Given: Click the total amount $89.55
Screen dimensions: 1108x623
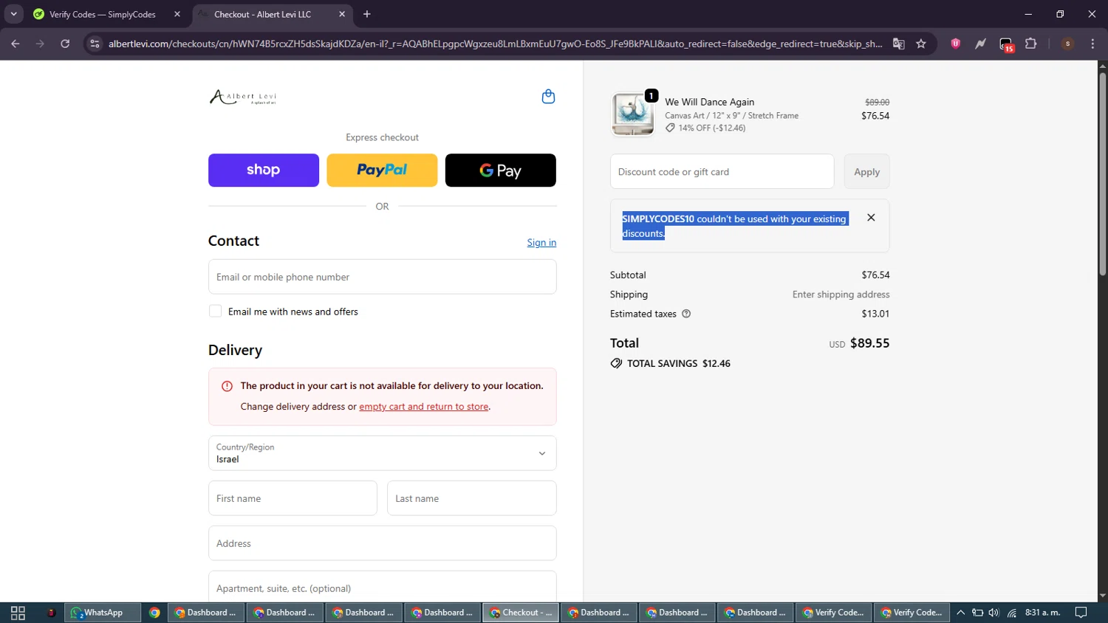Looking at the screenshot, I should pyautogui.click(x=869, y=343).
